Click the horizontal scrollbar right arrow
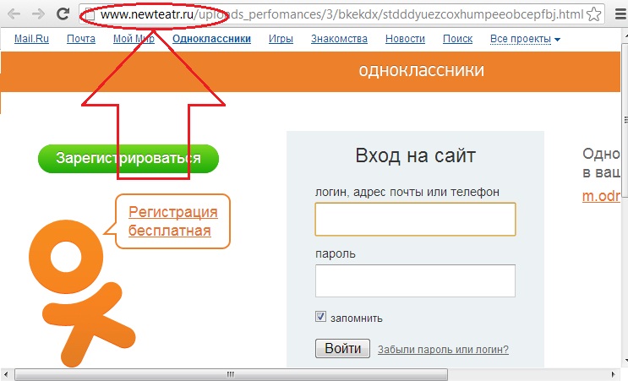The width and height of the screenshot is (628, 381). coord(613,374)
